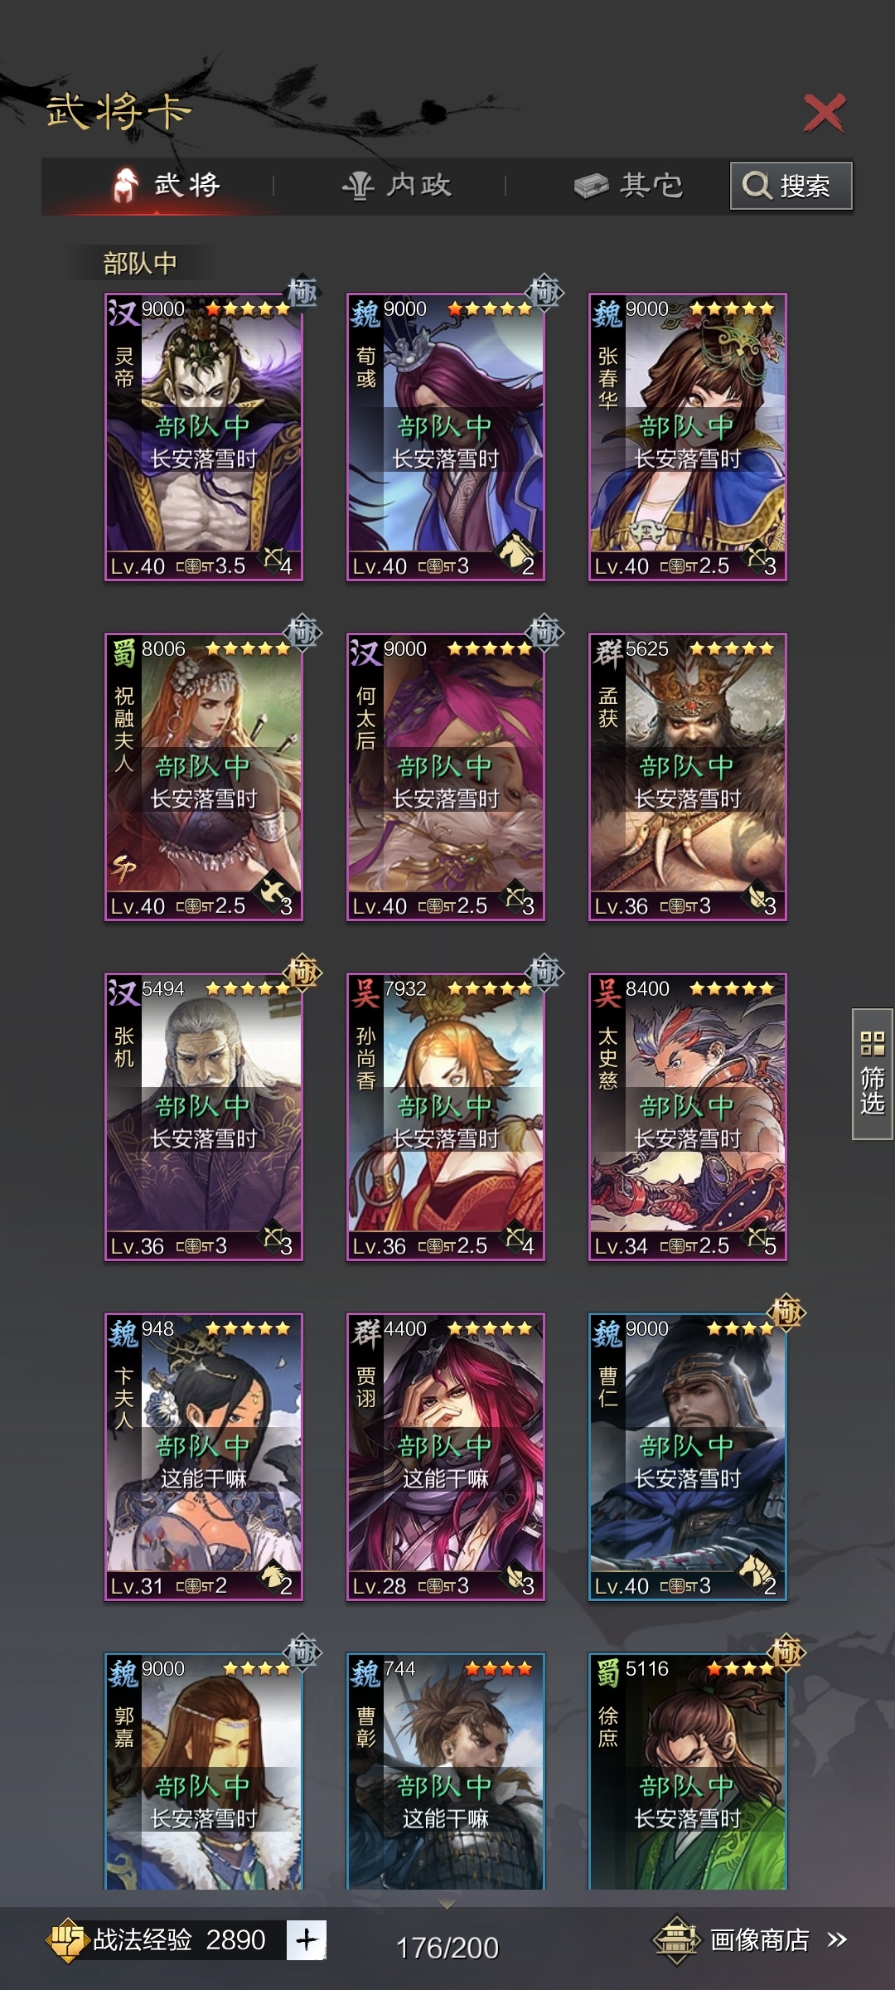The width and height of the screenshot is (895, 1990).
Task: Tap the 极 badge on 曹仁 card
Action: pyautogui.click(x=786, y=1312)
